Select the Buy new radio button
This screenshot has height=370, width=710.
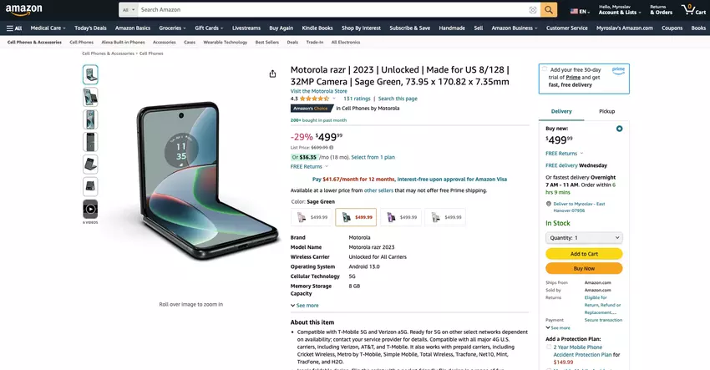coord(619,129)
